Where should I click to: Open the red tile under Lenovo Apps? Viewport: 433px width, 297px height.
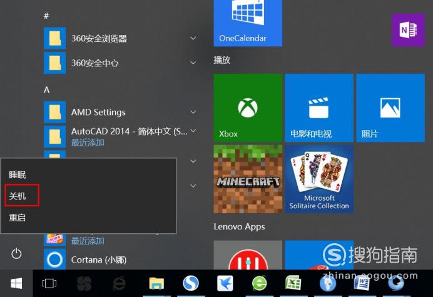pyautogui.click(x=248, y=255)
